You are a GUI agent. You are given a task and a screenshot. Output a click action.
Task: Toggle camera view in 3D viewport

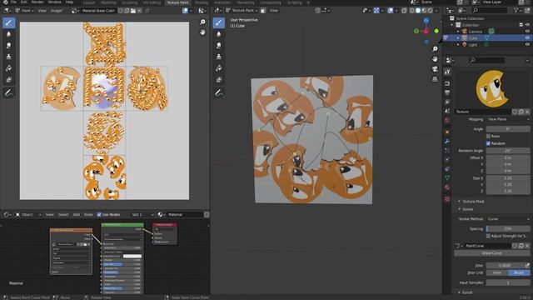[x=435, y=69]
